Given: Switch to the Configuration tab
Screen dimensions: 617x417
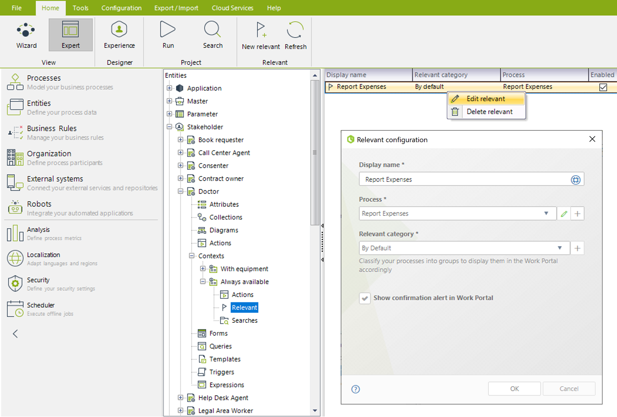Looking at the screenshot, I should pos(121,8).
